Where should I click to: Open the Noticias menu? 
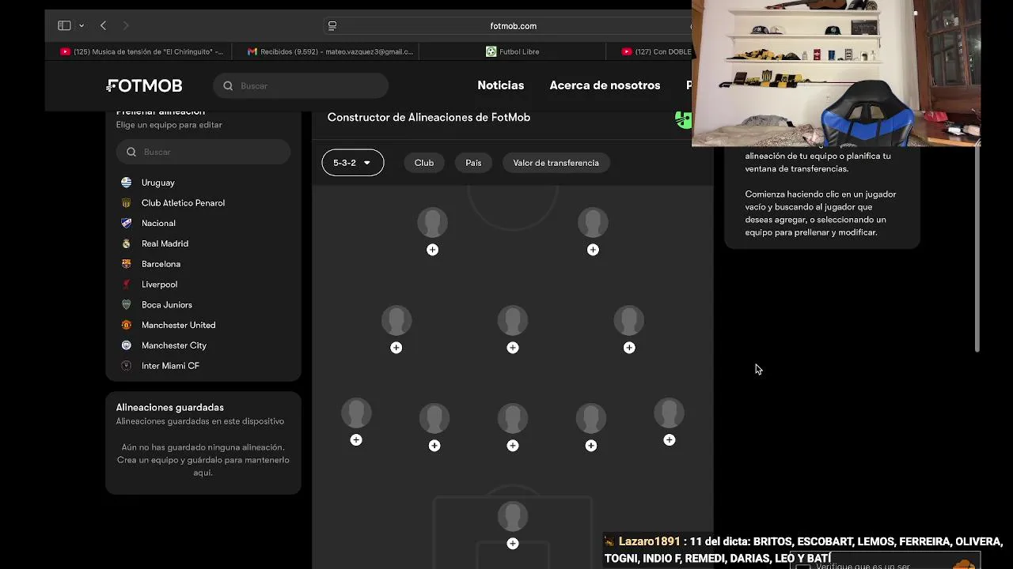[x=500, y=85]
